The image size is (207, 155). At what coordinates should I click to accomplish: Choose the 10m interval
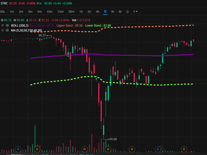pos(50,12)
